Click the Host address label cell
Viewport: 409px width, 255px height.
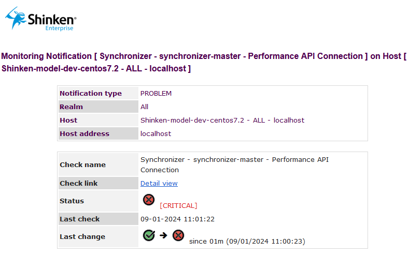click(91, 133)
